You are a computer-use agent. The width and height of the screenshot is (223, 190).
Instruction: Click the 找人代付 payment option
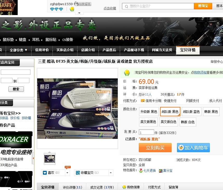point(216,101)
